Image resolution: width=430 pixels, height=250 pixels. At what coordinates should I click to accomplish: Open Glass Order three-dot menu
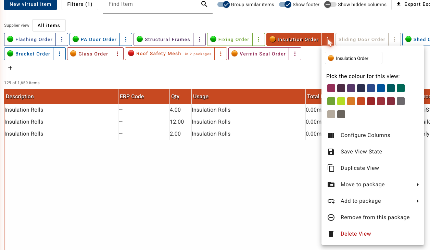pos(117,54)
